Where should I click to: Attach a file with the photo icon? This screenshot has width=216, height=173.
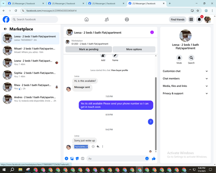(72, 158)
